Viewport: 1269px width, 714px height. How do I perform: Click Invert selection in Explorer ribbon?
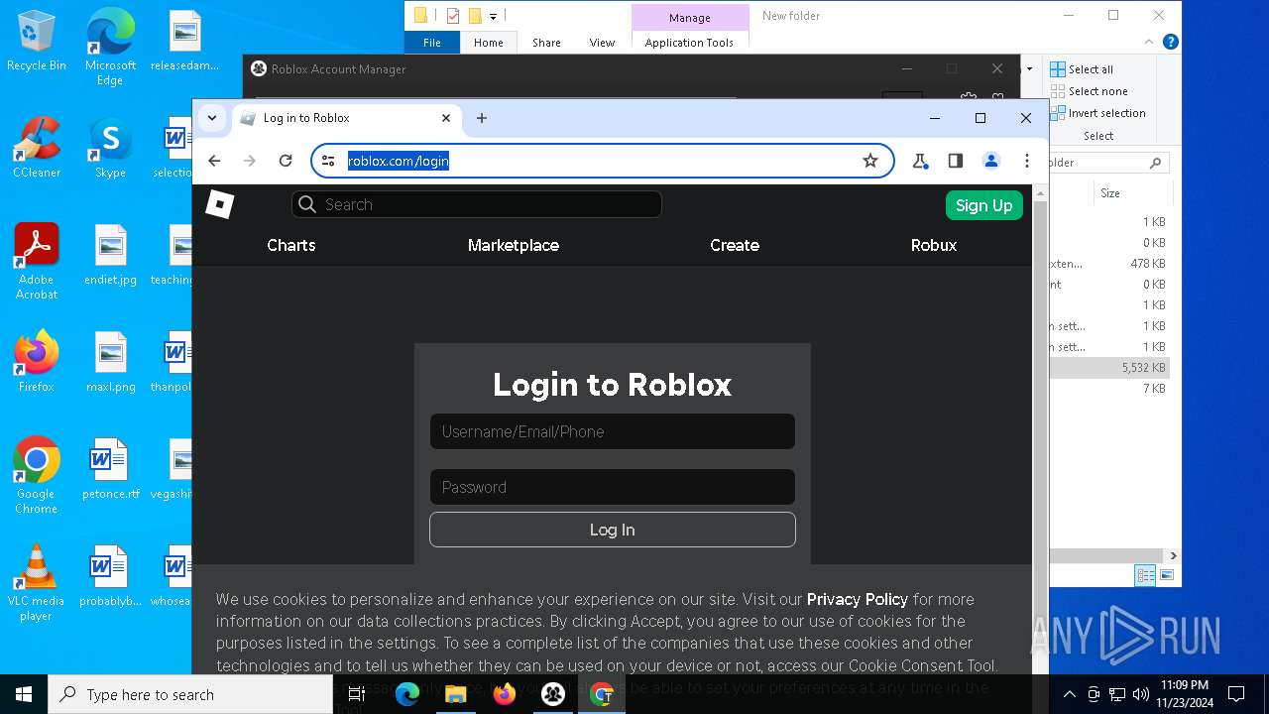[x=1097, y=113]
